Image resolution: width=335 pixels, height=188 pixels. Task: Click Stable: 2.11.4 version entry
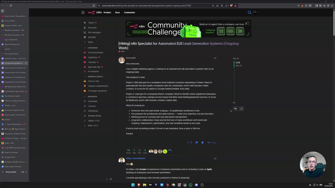click(x=94, y=121)
